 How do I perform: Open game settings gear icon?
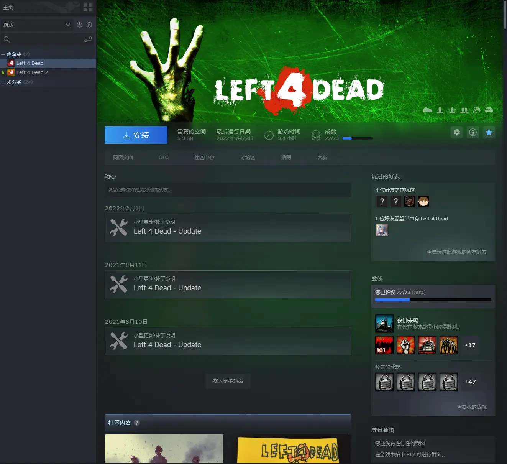pos(457,132)
